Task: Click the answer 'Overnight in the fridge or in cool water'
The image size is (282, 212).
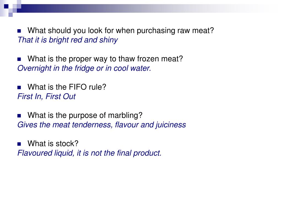Action: click(84, 68)
